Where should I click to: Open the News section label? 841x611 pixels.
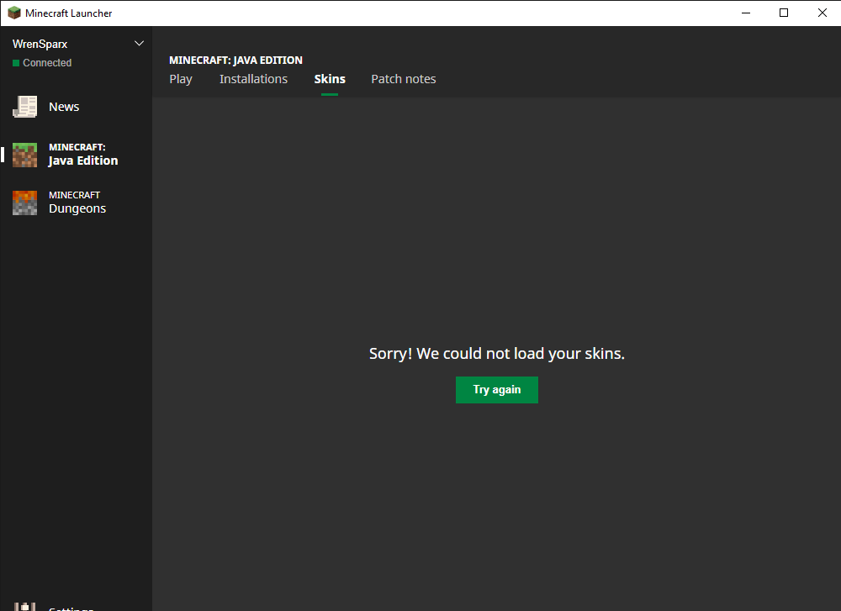point(64,107)
